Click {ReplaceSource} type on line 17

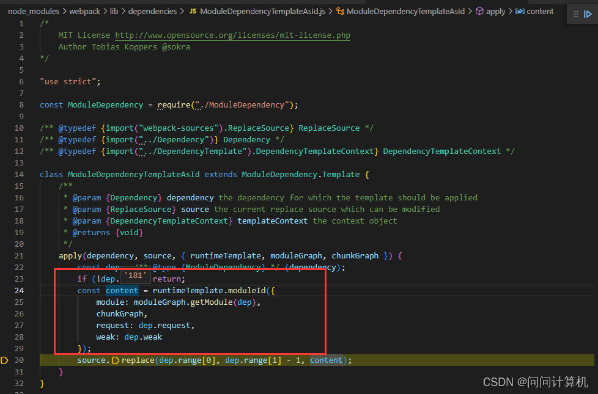coord(141,209)
